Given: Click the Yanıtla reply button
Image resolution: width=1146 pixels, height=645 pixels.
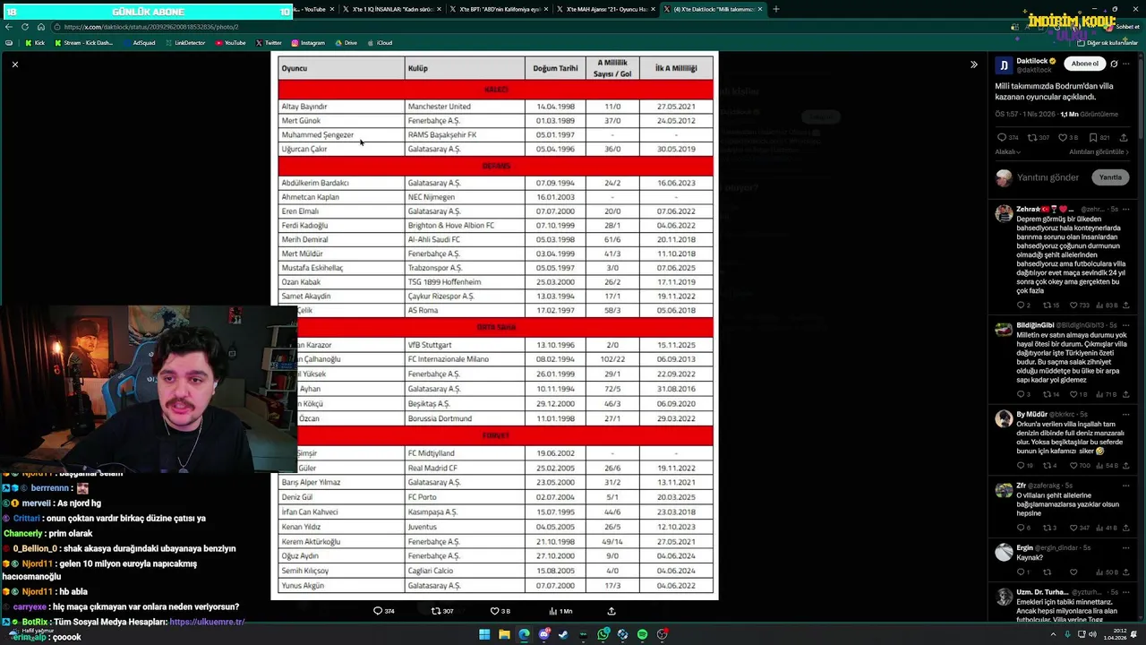Looking at the screenshot, I should [x=1110, y=177].
